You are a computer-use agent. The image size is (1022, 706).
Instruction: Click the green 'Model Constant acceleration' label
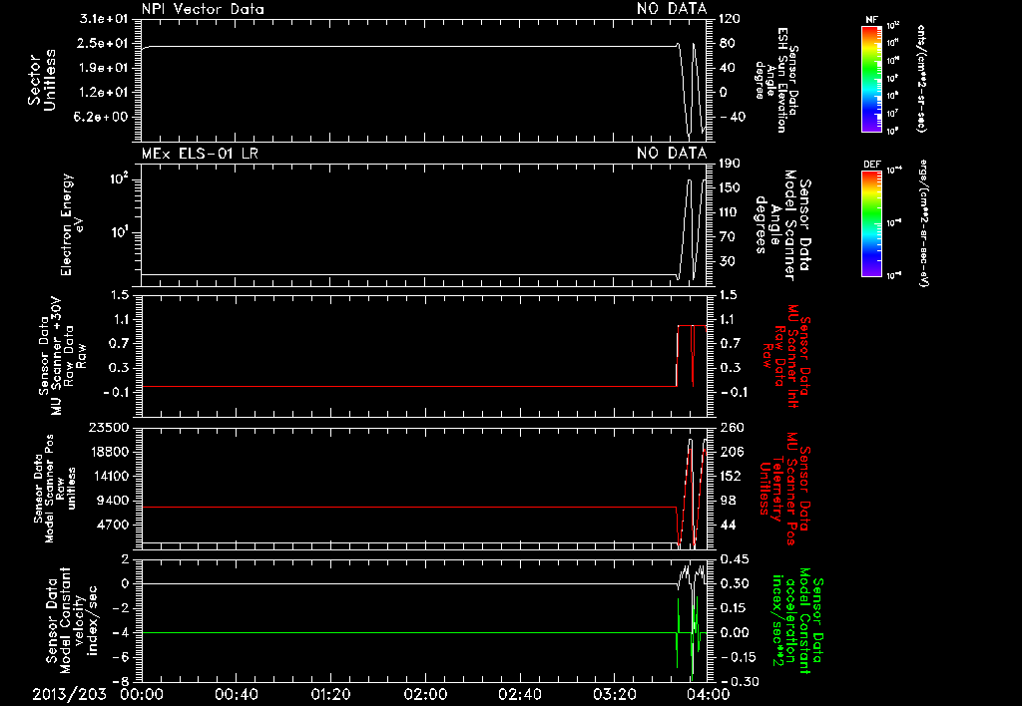[x=798, y=620]
